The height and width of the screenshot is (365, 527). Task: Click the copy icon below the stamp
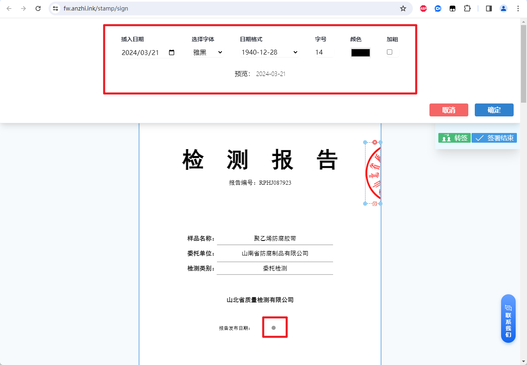[375, 204]
